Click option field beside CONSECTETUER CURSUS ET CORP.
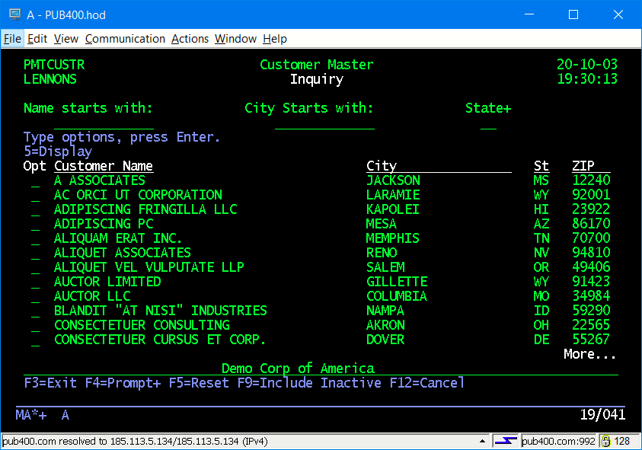The image size is (642, 450). point(35,340)
